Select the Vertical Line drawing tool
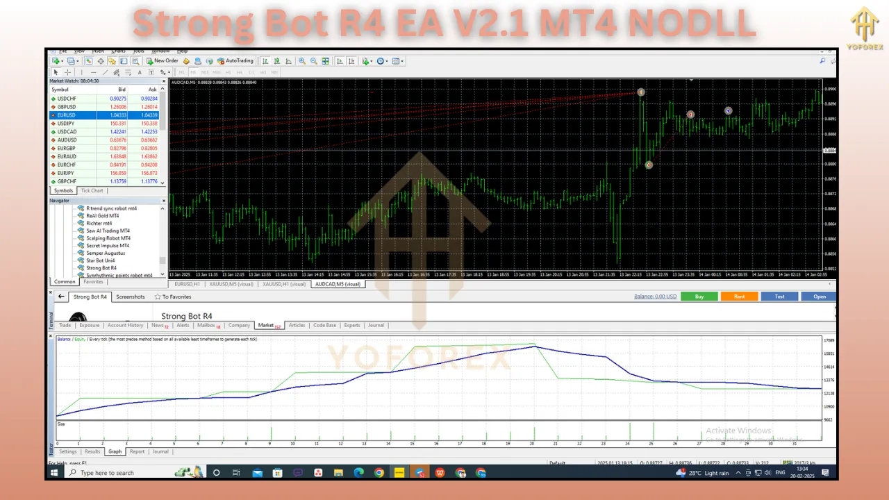The image size is (889, 500). pos(81,72)
